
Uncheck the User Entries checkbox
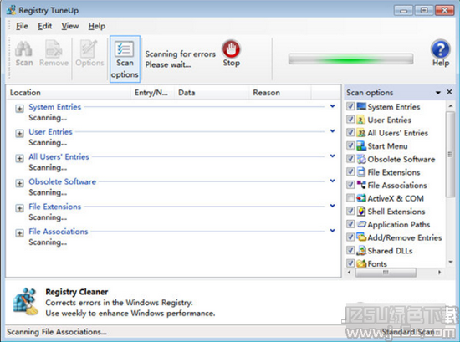point(350,119)
